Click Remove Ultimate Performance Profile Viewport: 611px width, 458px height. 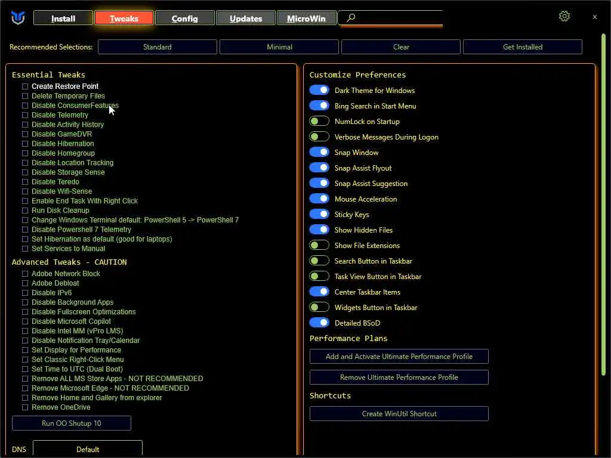tap(399, 377)
